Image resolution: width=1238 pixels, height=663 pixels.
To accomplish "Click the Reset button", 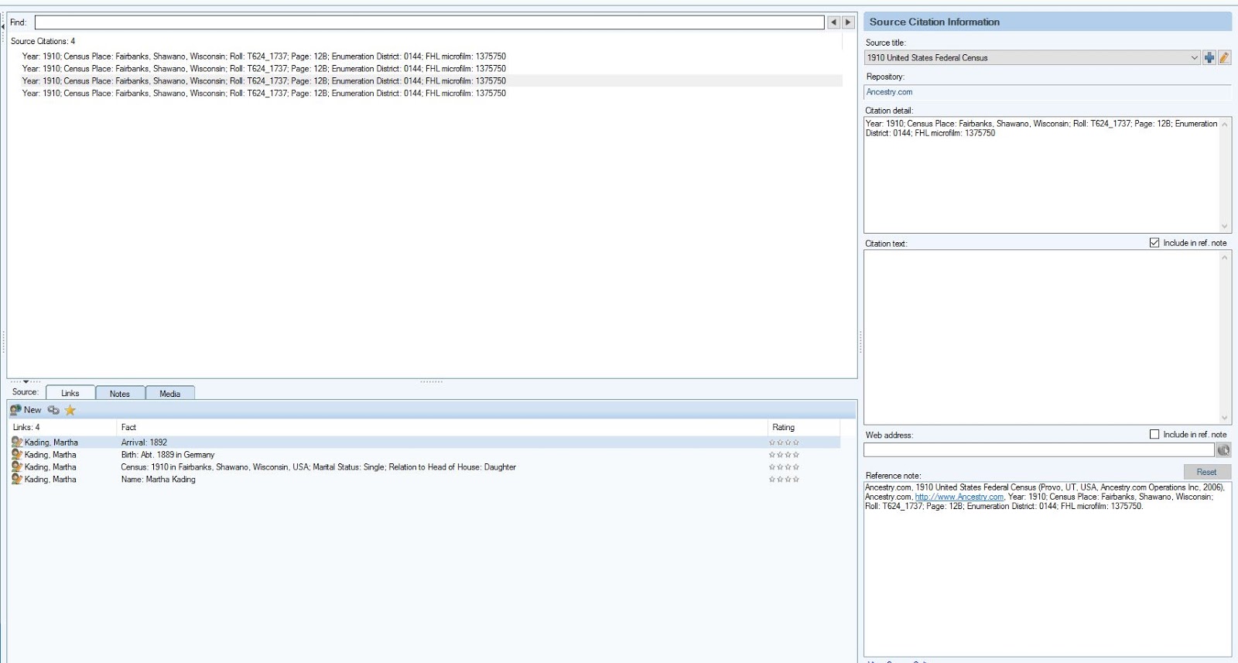I will pos(1206,472).
